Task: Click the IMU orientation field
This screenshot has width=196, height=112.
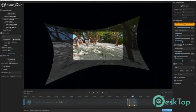Action: click(15, 73)
